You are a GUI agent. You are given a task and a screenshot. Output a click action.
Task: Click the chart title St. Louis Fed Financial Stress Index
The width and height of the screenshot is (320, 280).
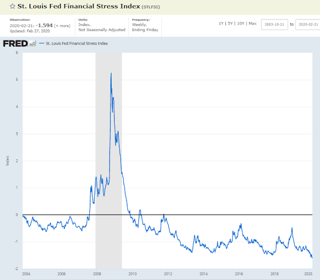pyautogui.click(x=78, y=6)
